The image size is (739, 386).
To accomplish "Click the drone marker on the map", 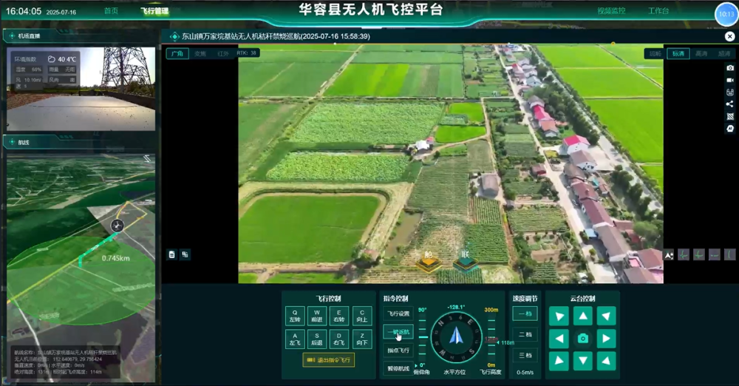I will [x=117, y=225].
